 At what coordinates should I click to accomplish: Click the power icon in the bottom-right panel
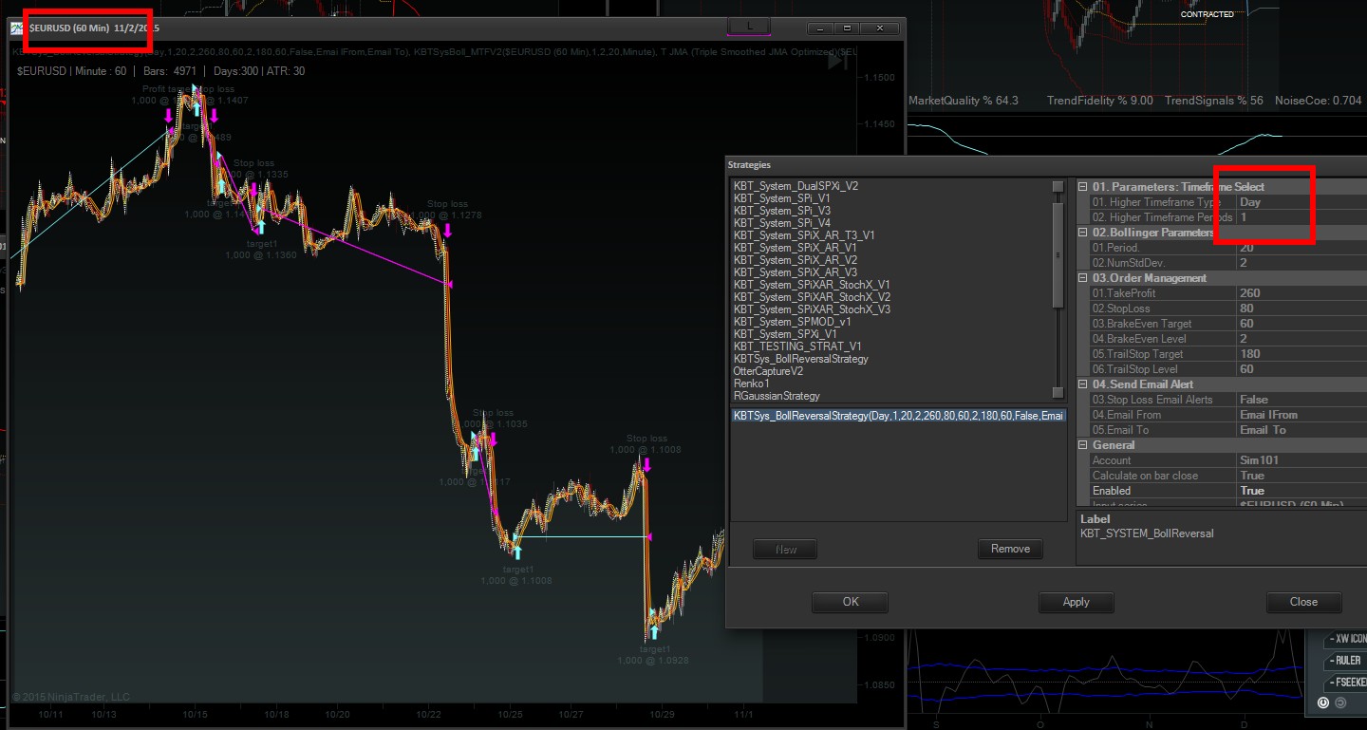(1323, 702)
